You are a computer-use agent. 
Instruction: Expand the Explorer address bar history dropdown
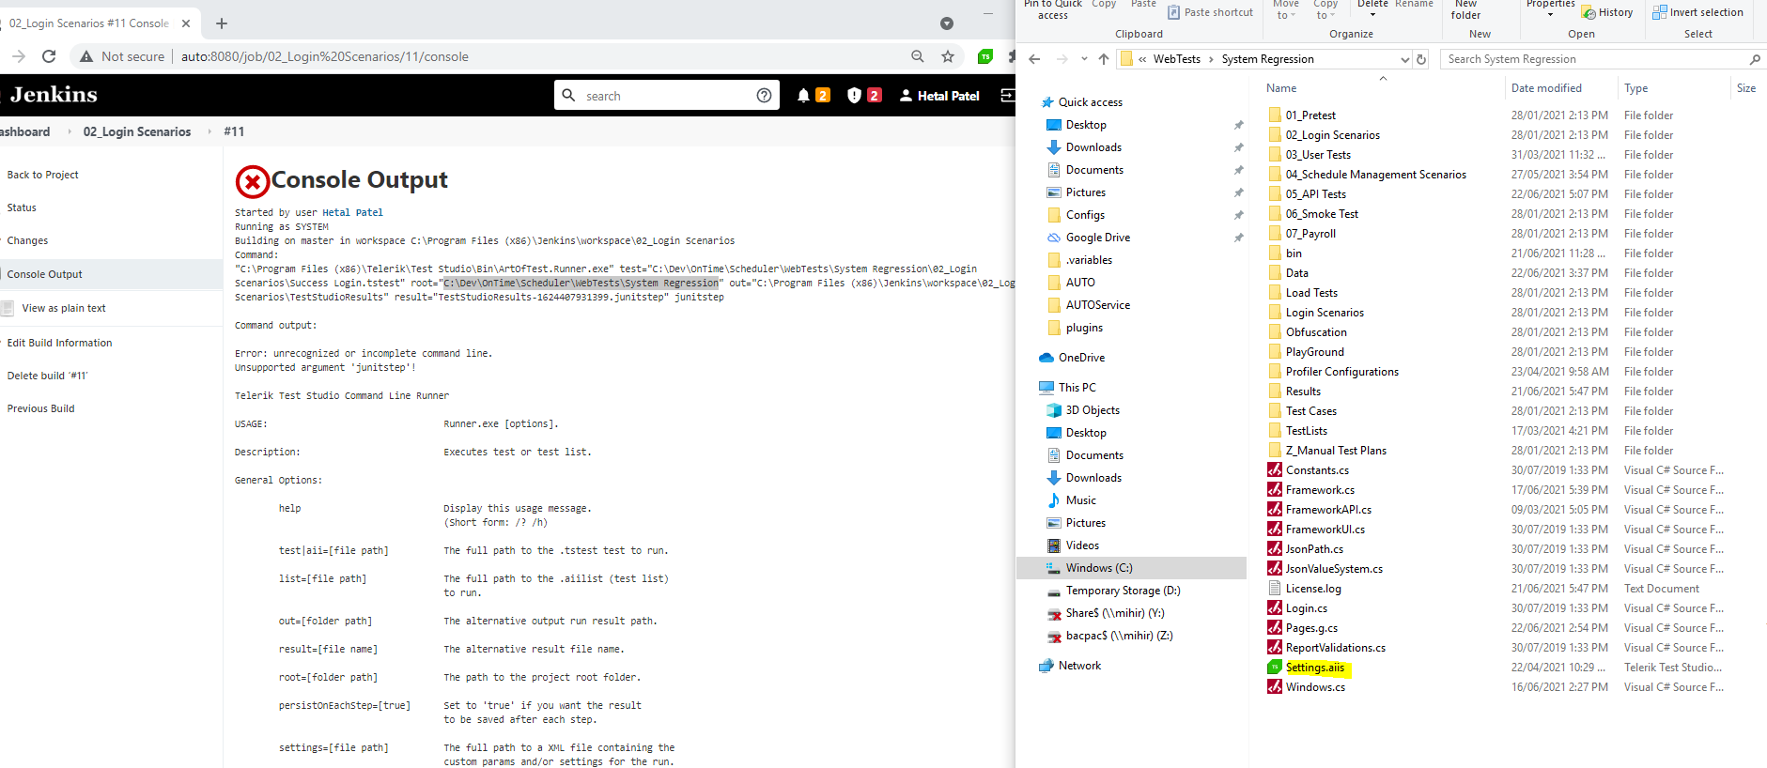tap(1404, 59)
